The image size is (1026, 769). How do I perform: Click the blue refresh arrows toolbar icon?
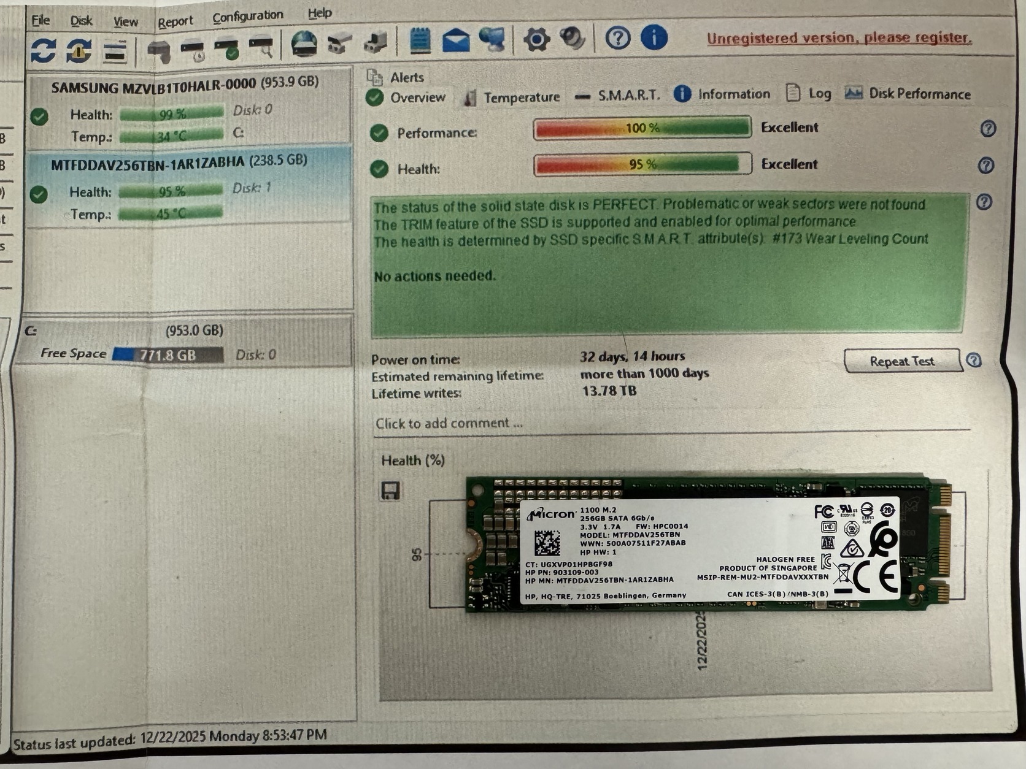click(x=43, y=51)
